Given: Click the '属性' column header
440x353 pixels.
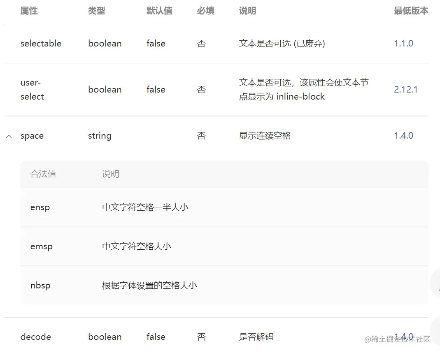Looking at the screenshot, I should pos(29,11).
